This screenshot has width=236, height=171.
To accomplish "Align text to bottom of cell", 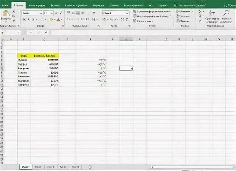I will click(x=78, y=13).
